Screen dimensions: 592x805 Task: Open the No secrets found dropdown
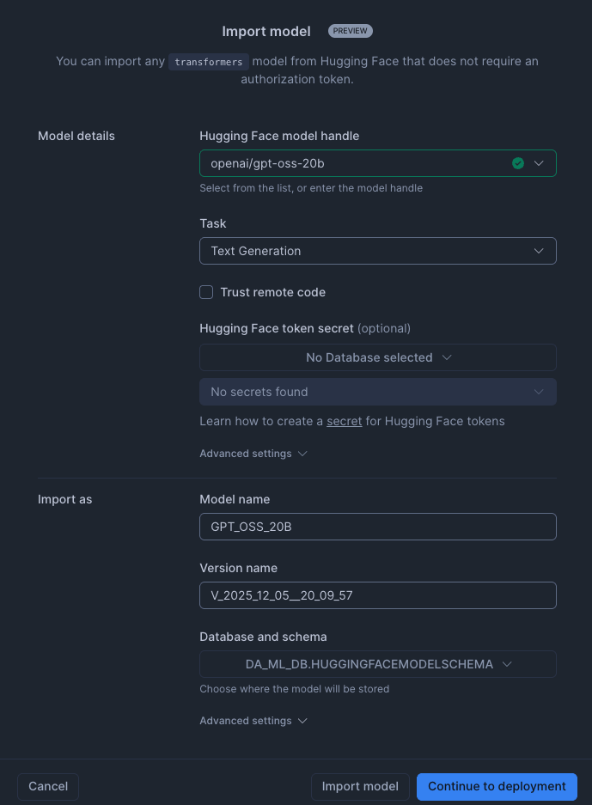click(x=377, y=392)
